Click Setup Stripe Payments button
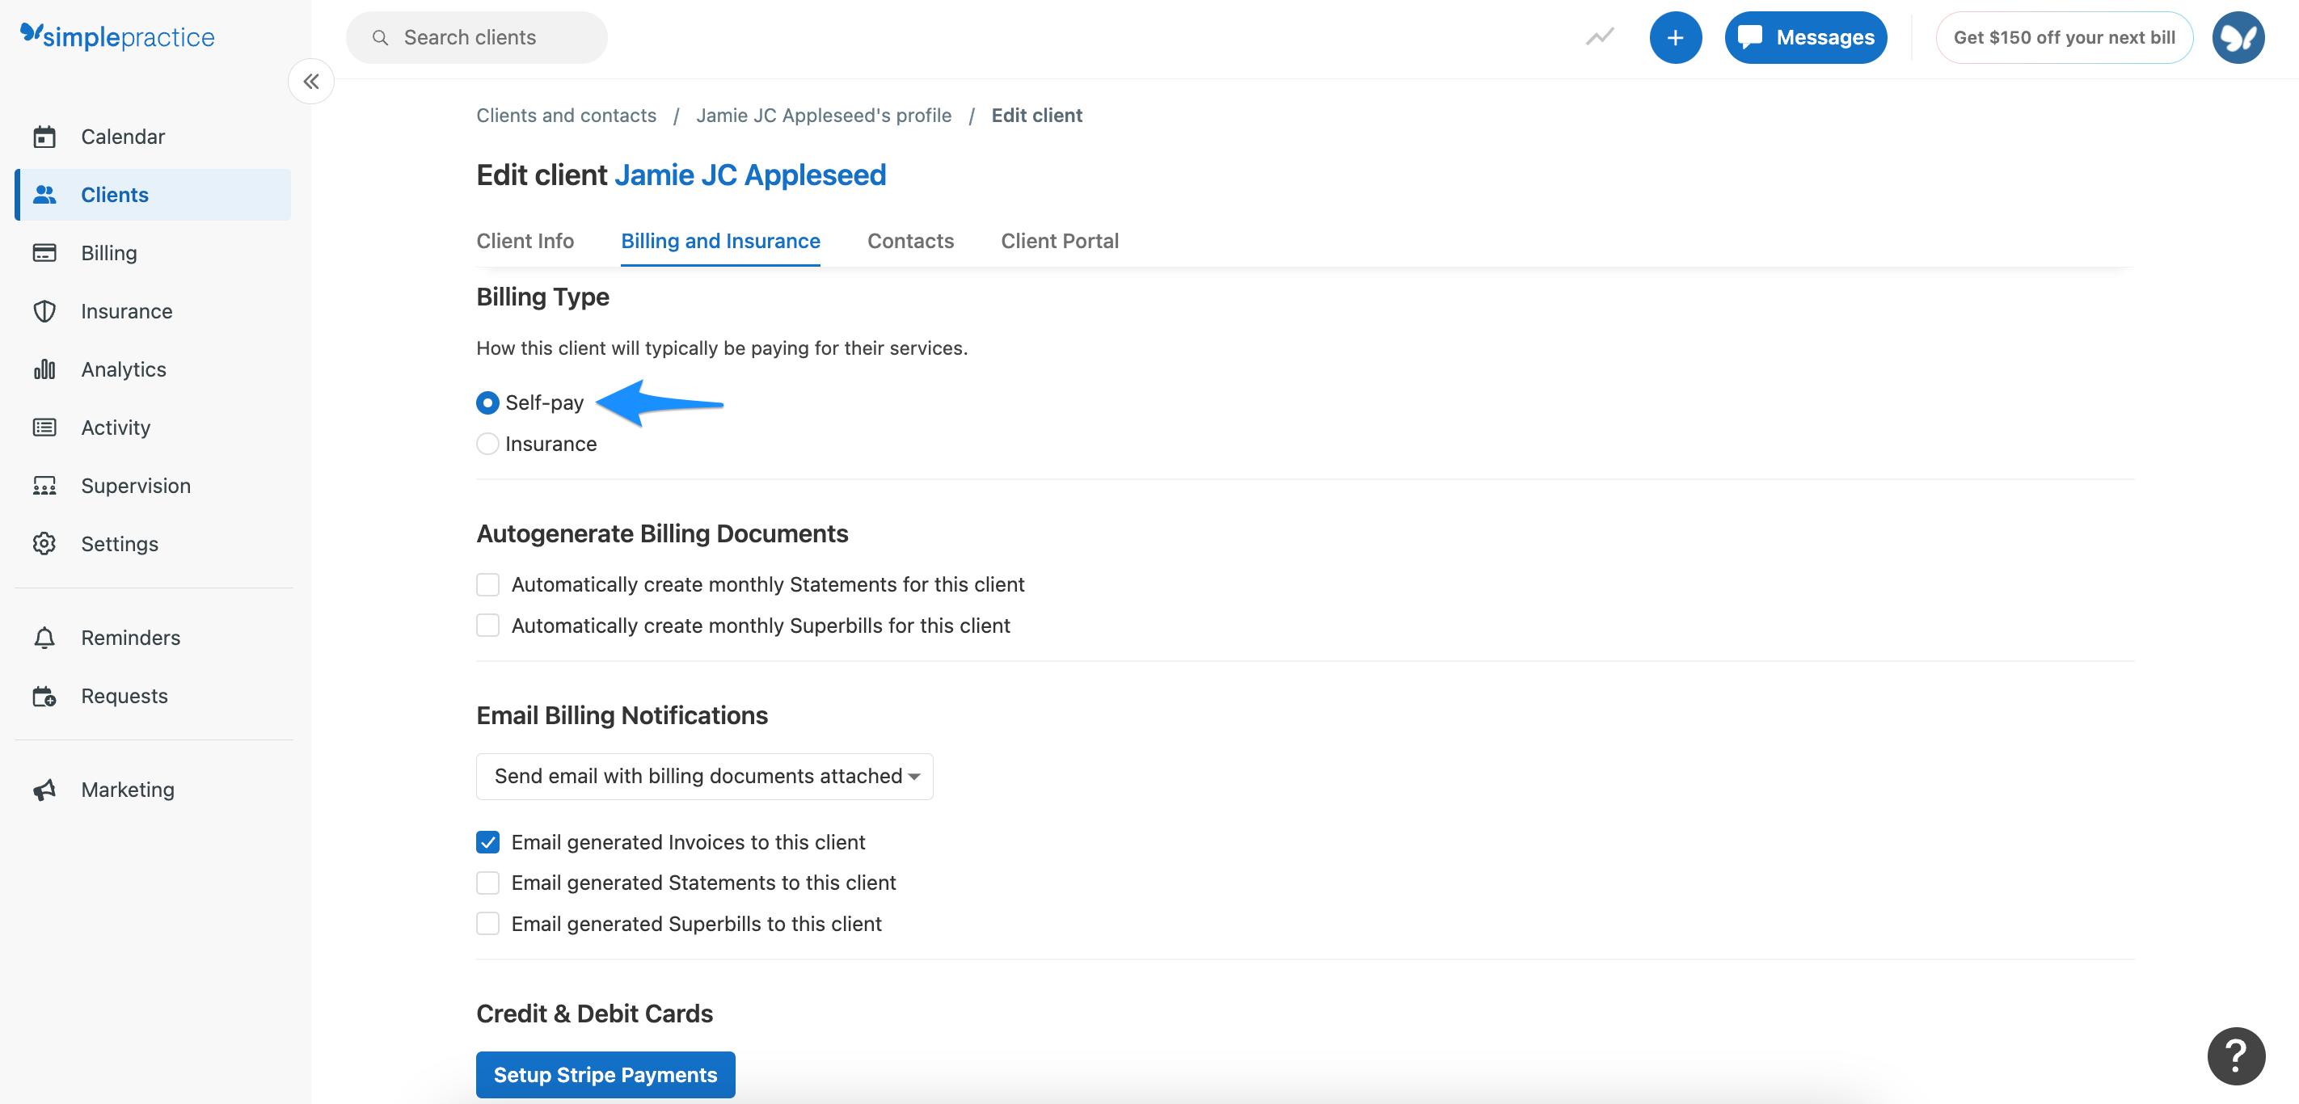The width and height of the screenshot is (2299, 1104). (x=605, y=1075)
